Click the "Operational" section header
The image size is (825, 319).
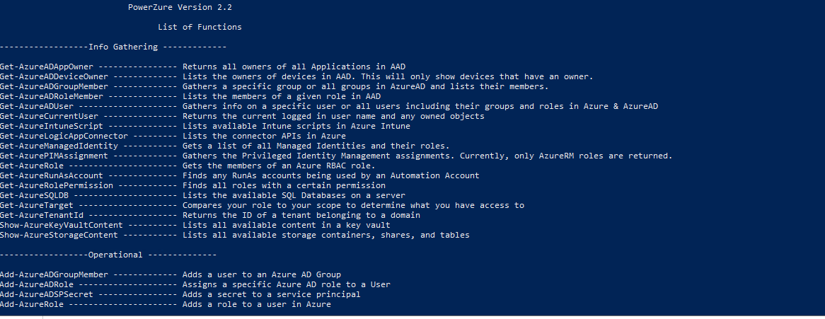pos(115,255)
